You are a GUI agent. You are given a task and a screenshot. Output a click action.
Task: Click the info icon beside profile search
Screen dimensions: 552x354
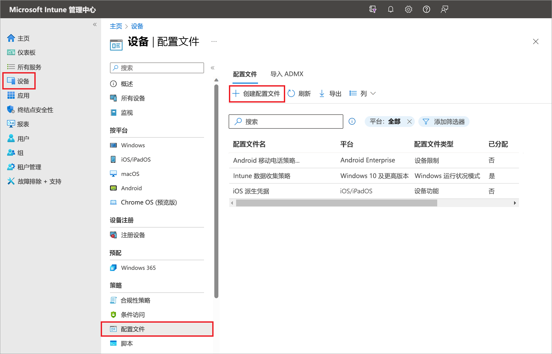(x=352, y=121)
